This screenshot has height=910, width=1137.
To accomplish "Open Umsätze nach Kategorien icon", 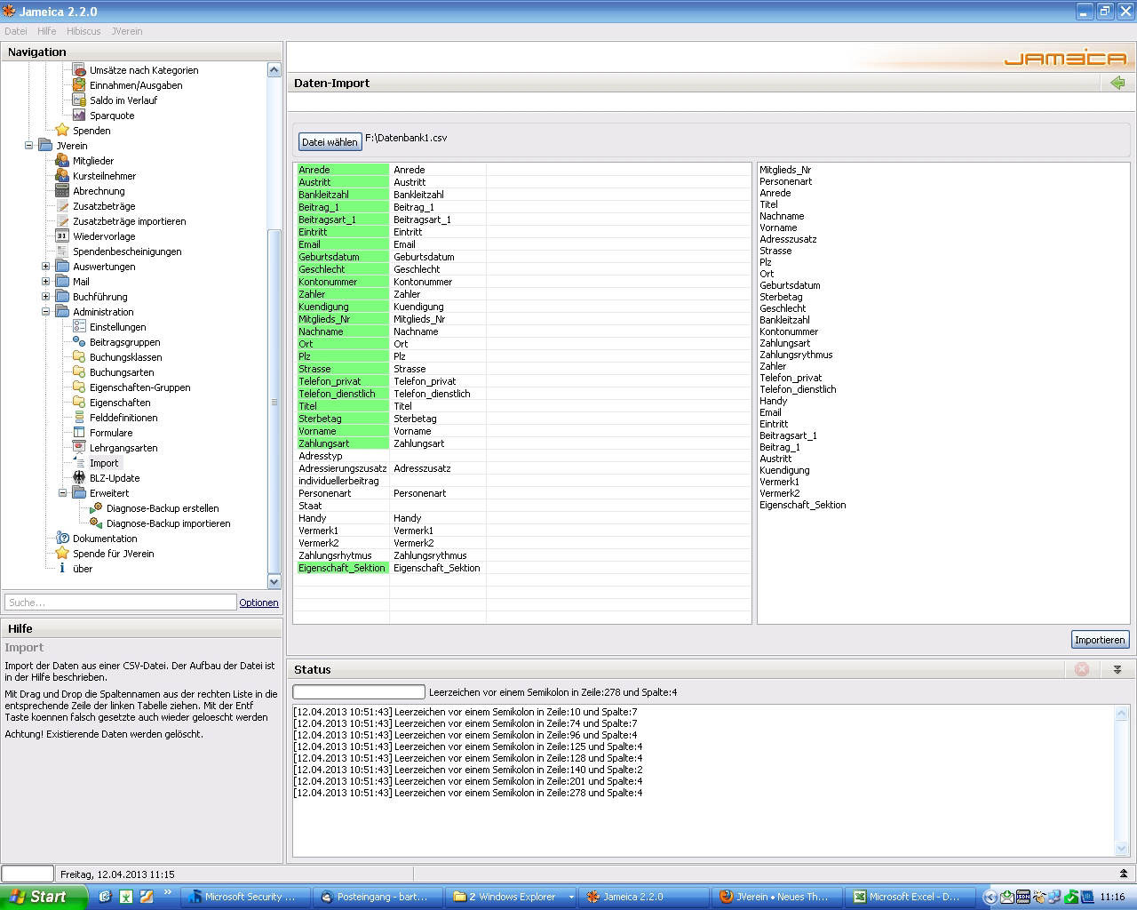I will (x=79, y=70).
